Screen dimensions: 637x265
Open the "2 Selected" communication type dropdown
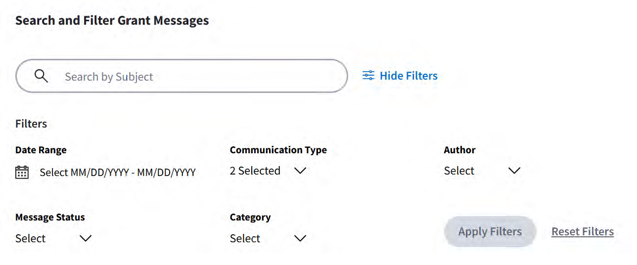coord(255,171)
